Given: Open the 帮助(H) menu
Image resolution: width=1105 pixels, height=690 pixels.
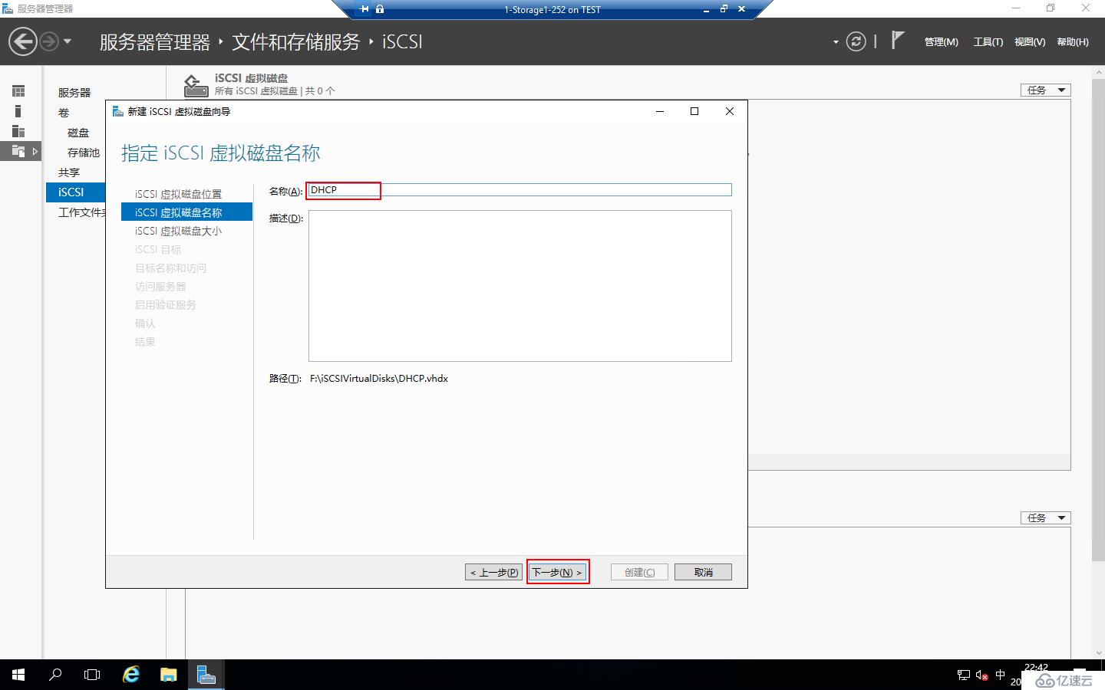Looking at the screenshot, I should click(x=1072, y=42).
